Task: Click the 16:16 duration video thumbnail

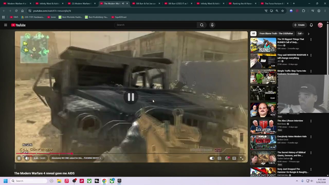Action: pos(263,109)
